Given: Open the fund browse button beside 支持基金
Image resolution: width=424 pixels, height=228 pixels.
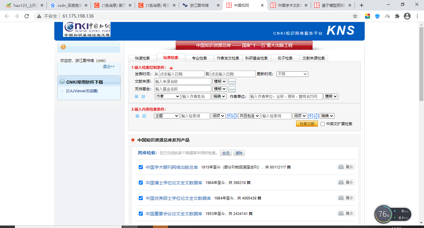Looking at the screenshot, I should point(232,89).
